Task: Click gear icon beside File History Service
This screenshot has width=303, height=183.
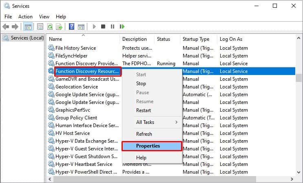Action: pyautogui.click(x=51, y=48)
